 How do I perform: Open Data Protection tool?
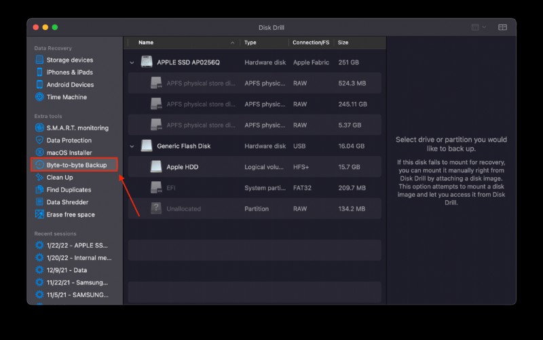(64, 140)
